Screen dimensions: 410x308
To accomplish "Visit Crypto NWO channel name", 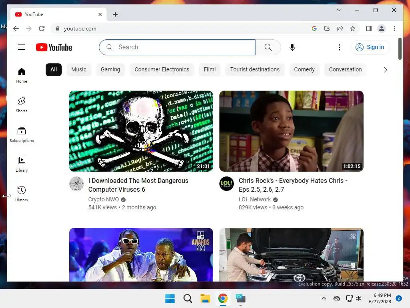I will (104, 199).
